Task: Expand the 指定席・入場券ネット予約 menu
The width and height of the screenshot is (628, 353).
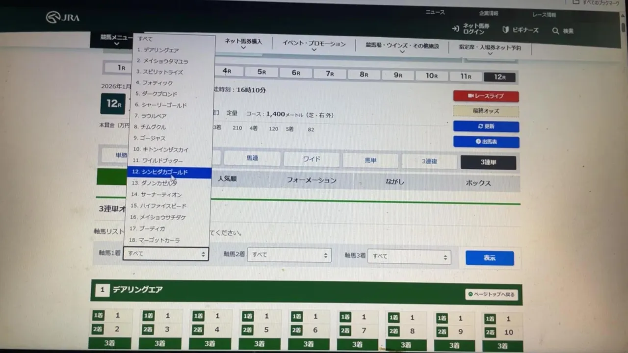Action: point(490,50)
